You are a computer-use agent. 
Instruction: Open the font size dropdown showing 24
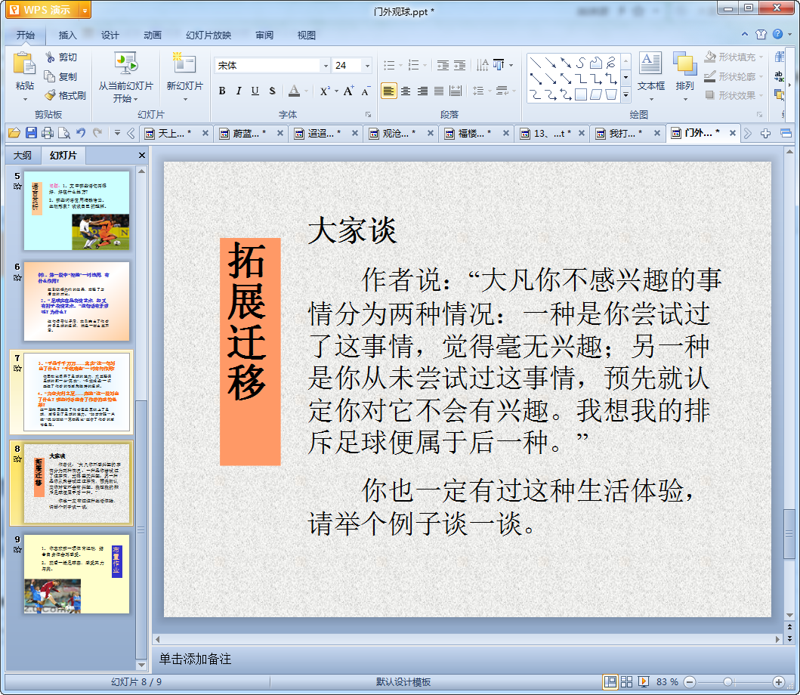pyautogui.click(x=367, y=65)
